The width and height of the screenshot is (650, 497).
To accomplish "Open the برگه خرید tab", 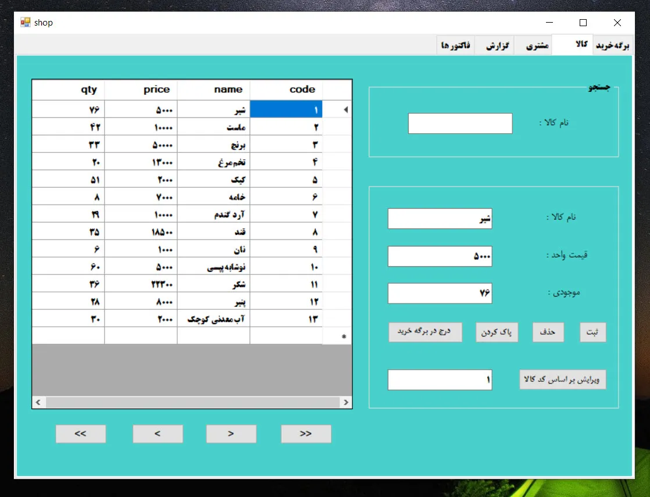I will pyautogui.click(x=613, y=45).
